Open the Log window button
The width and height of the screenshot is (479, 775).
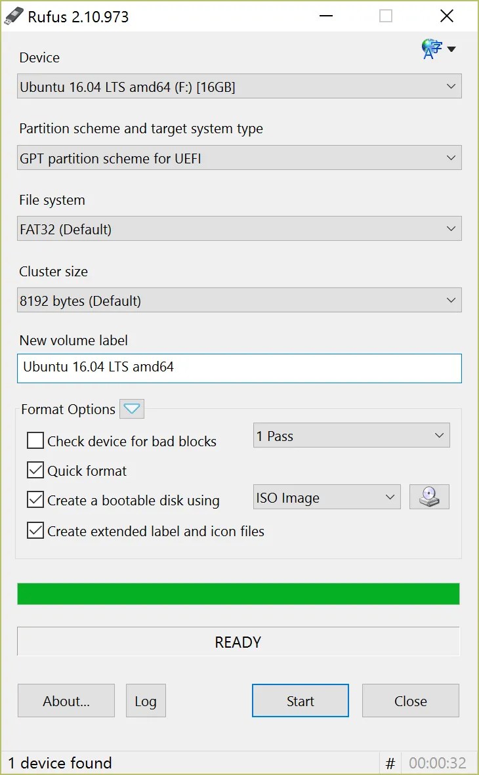(146, 701)
